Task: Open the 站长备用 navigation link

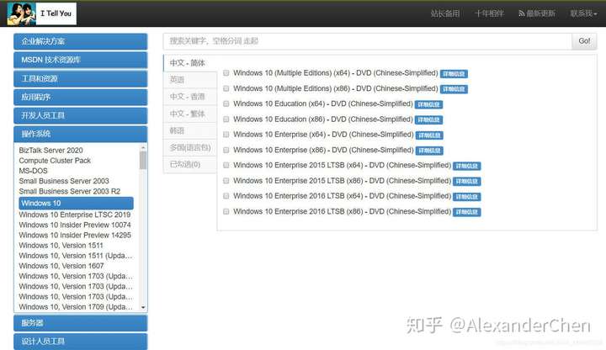Action: click(445, 13)
